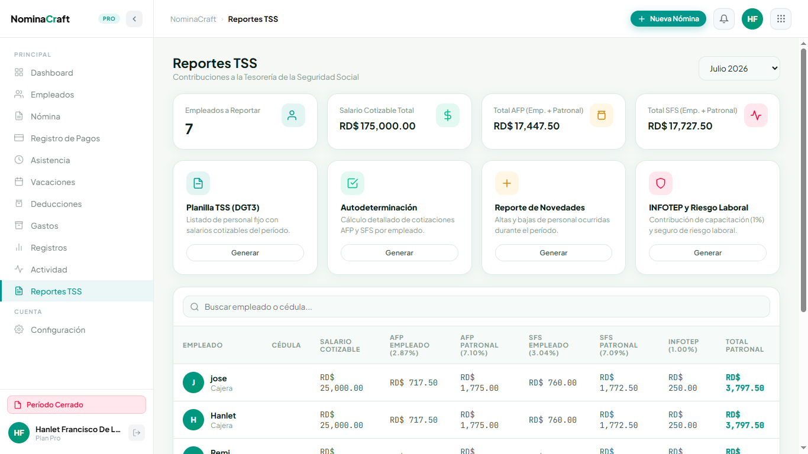Click the Total SFS heartbeat icon

[x=756, y=115]
